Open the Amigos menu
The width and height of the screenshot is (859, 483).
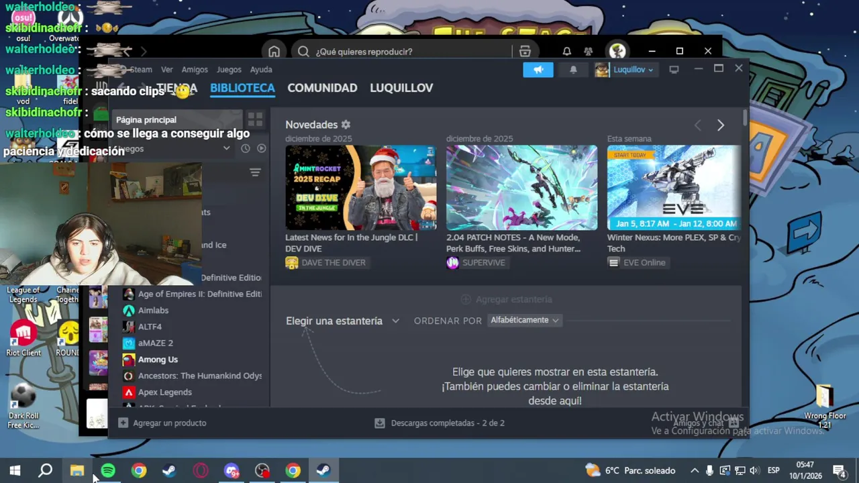[195, 69]
